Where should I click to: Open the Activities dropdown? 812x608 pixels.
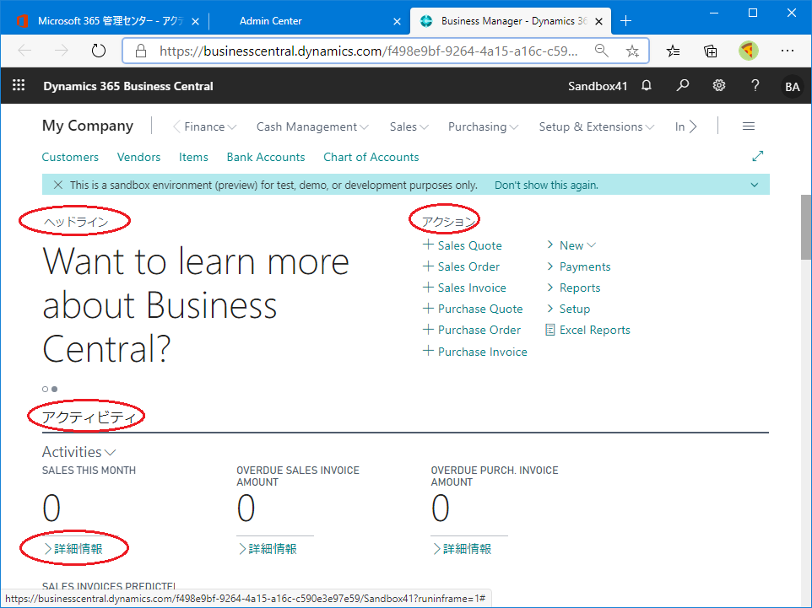tap(78, 452)
